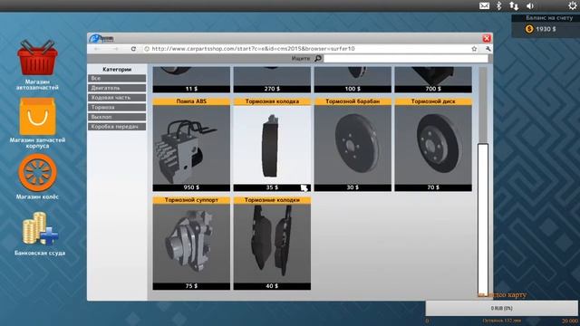Image resolution: width=580 pixels, height=326 pixels.
Task: Mute sound with the speaker icon
Action: 530,5
